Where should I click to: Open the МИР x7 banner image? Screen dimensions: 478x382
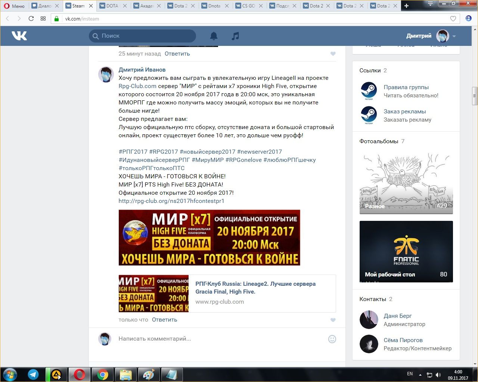click(209, 238)
